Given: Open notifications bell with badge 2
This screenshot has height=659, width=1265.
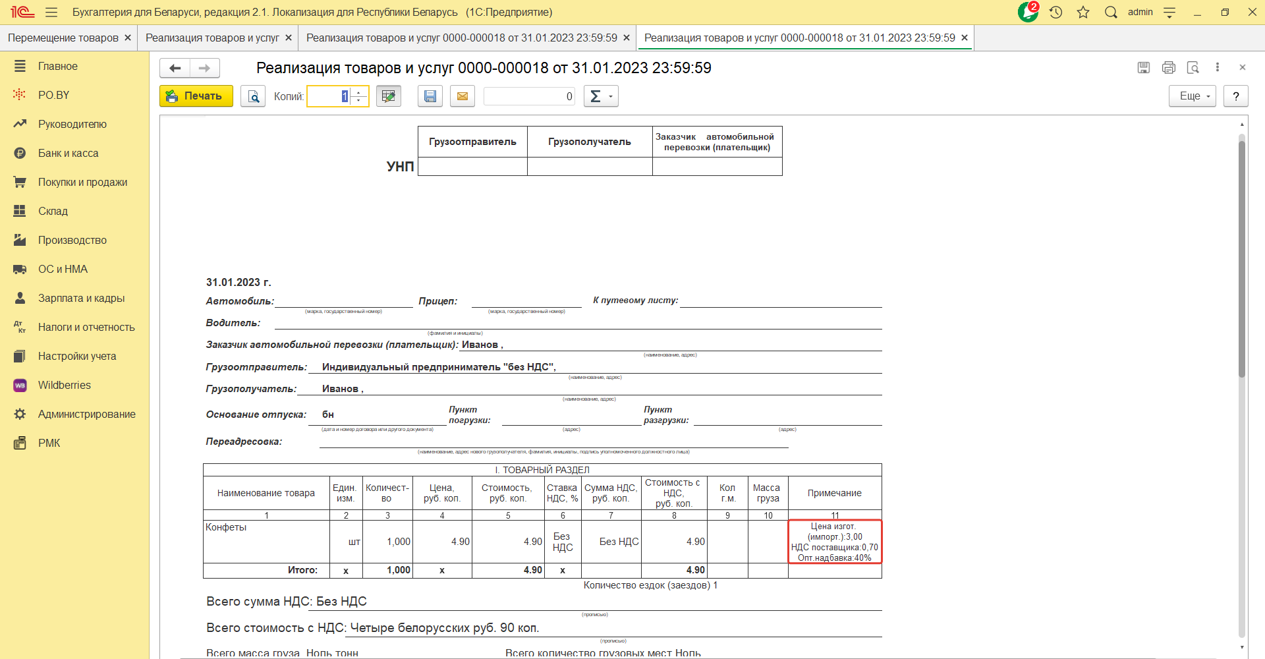Looking at the screenshot, I should [1028, 12].
